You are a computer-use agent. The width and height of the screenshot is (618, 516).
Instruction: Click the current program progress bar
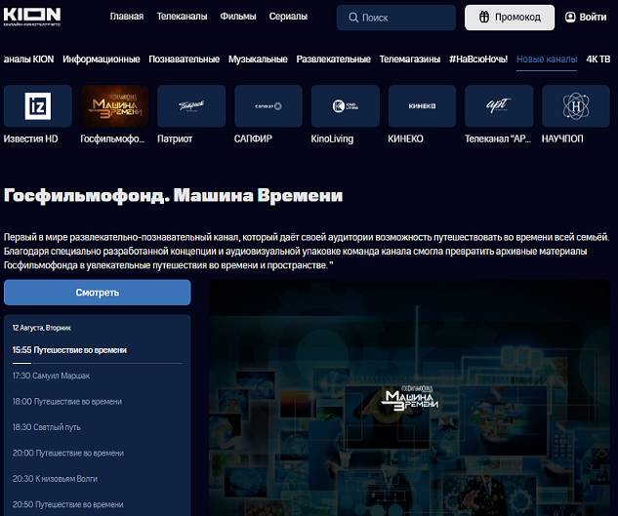point(98,363)
